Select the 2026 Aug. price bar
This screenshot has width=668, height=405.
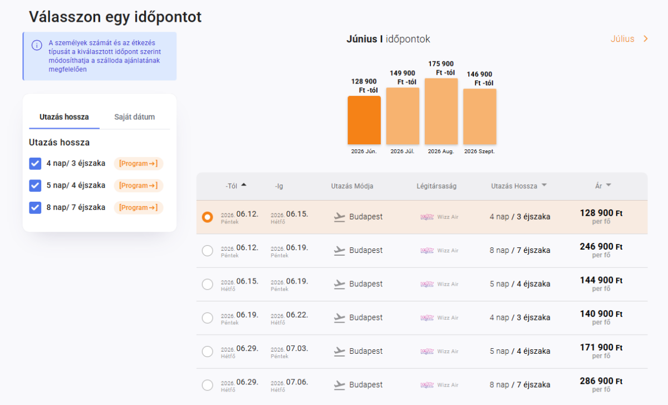[x=441, y=111]
